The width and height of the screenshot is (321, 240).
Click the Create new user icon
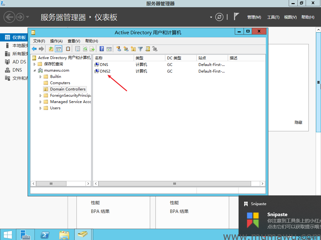[x=118, y=49]
